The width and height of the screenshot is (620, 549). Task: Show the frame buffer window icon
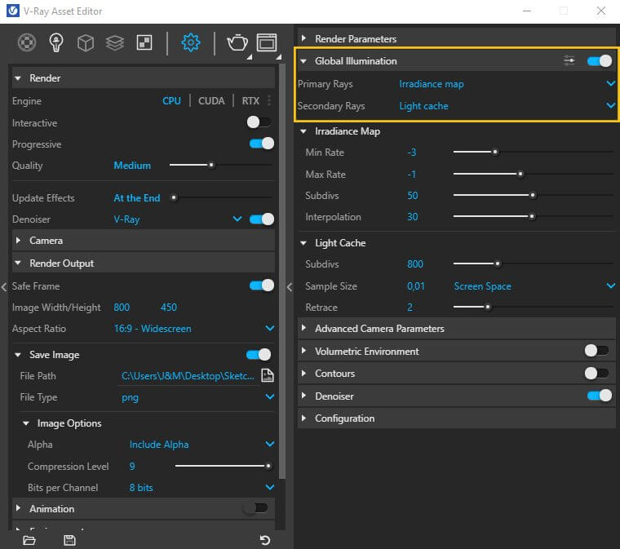266,42
